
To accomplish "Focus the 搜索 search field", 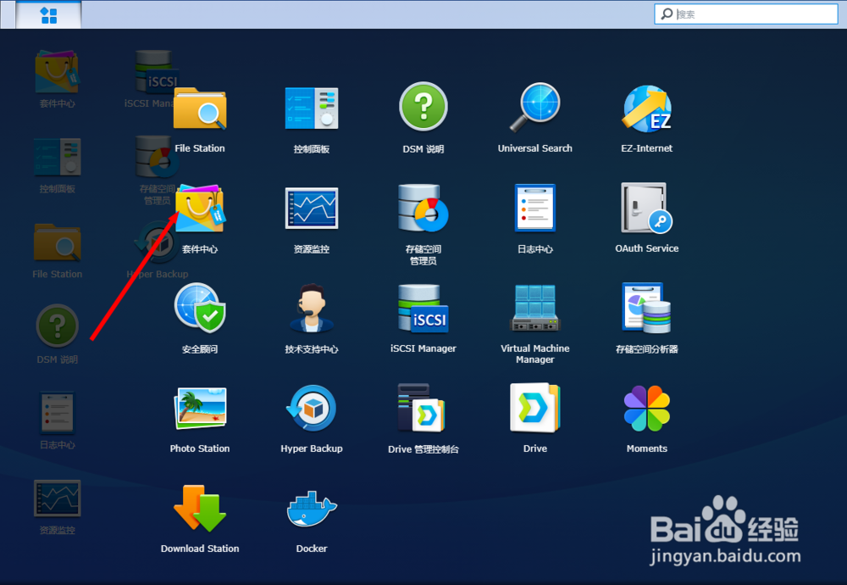I will tap(746, 14).
